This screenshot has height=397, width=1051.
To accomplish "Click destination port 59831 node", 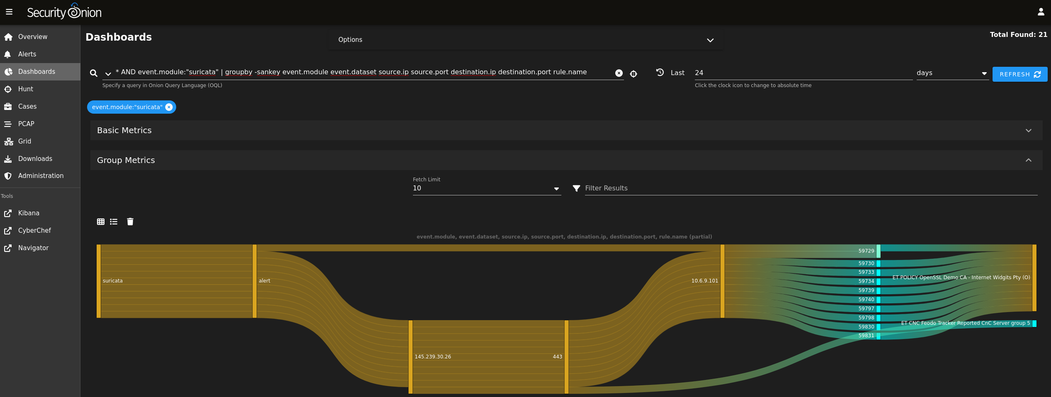I will (878, 336).
